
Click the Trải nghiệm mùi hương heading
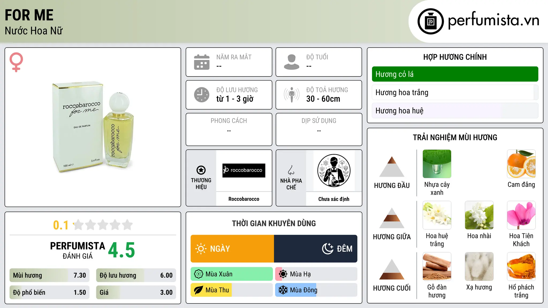click(455, 137)
